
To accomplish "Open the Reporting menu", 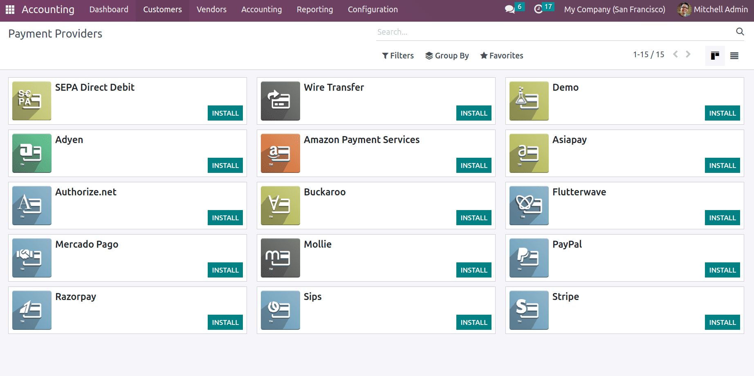I will coord(315,9).
